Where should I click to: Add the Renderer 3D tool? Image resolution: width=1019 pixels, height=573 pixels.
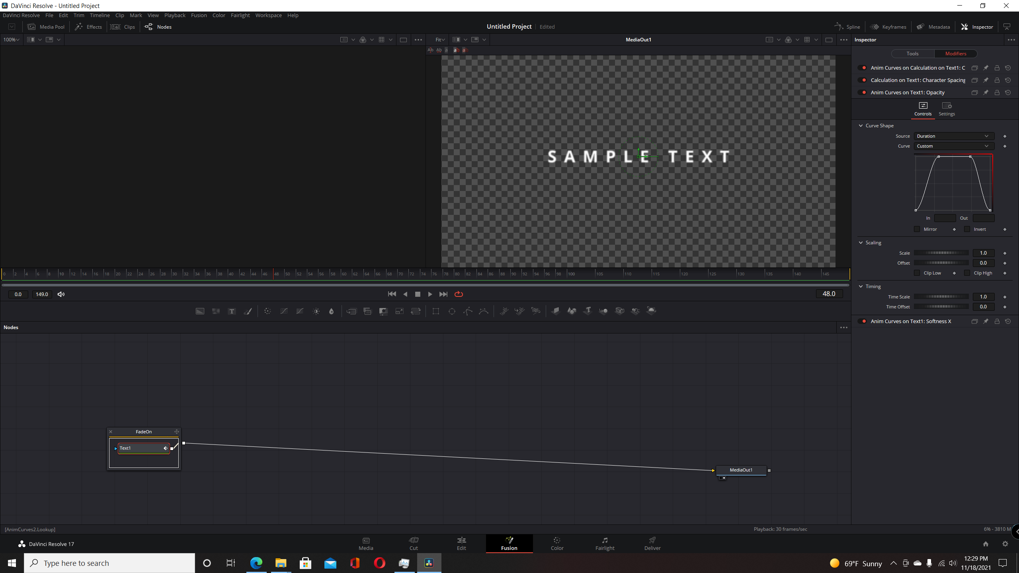[x=651, y=311]
